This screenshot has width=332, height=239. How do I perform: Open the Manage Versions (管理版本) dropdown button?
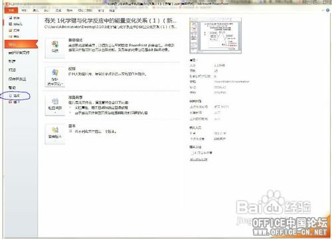point(55,134)
